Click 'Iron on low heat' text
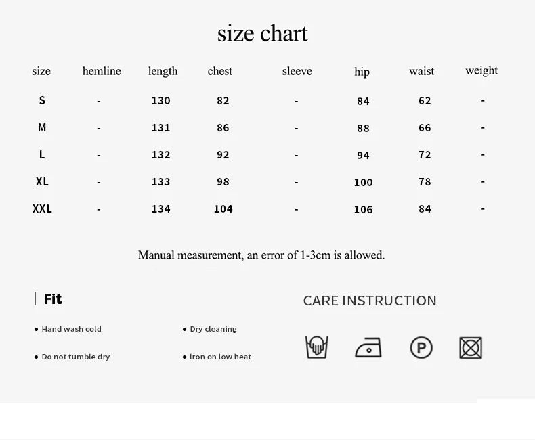 click(220, 357)
